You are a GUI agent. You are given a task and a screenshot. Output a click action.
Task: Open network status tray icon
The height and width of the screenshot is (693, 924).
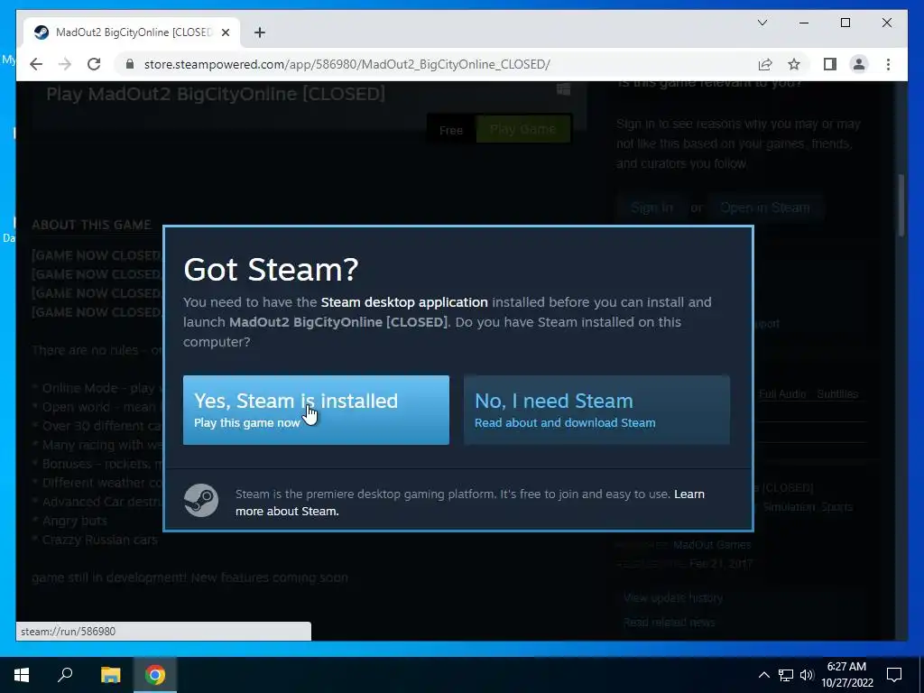786,675
